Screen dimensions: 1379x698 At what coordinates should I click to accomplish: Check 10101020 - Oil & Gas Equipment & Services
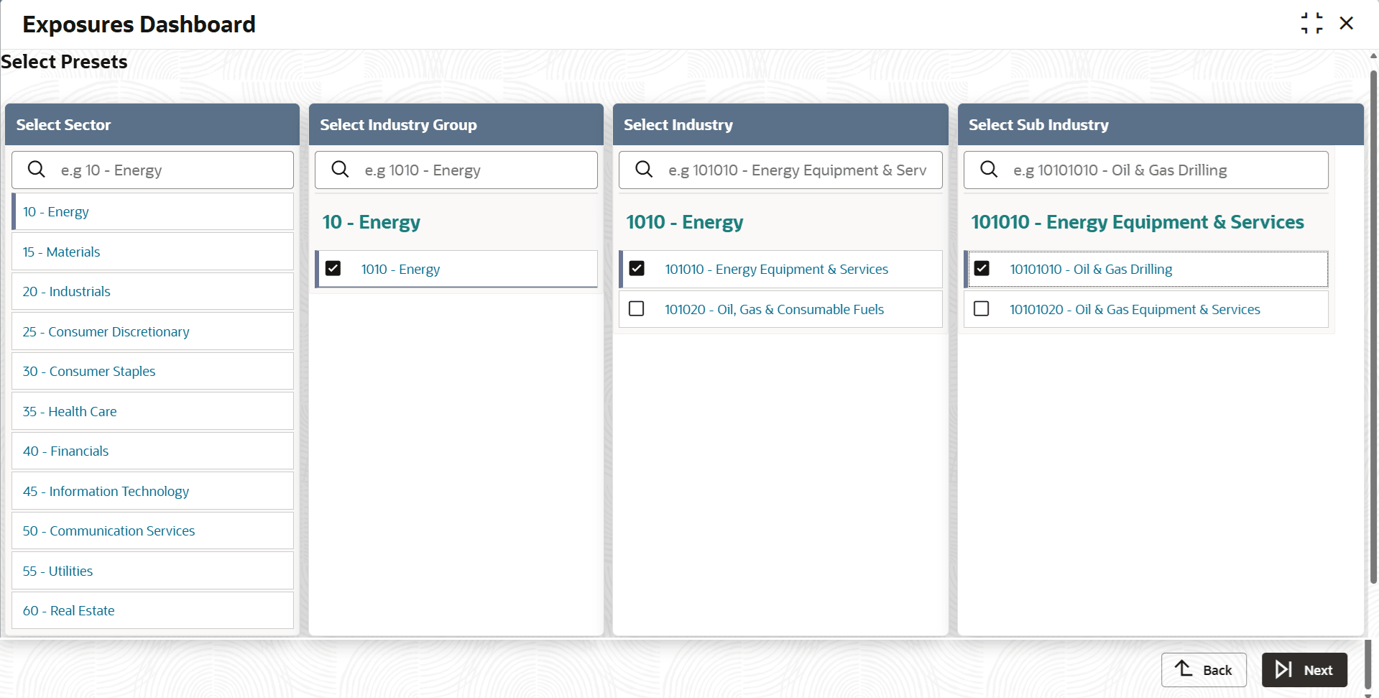(x=982, y=309)
